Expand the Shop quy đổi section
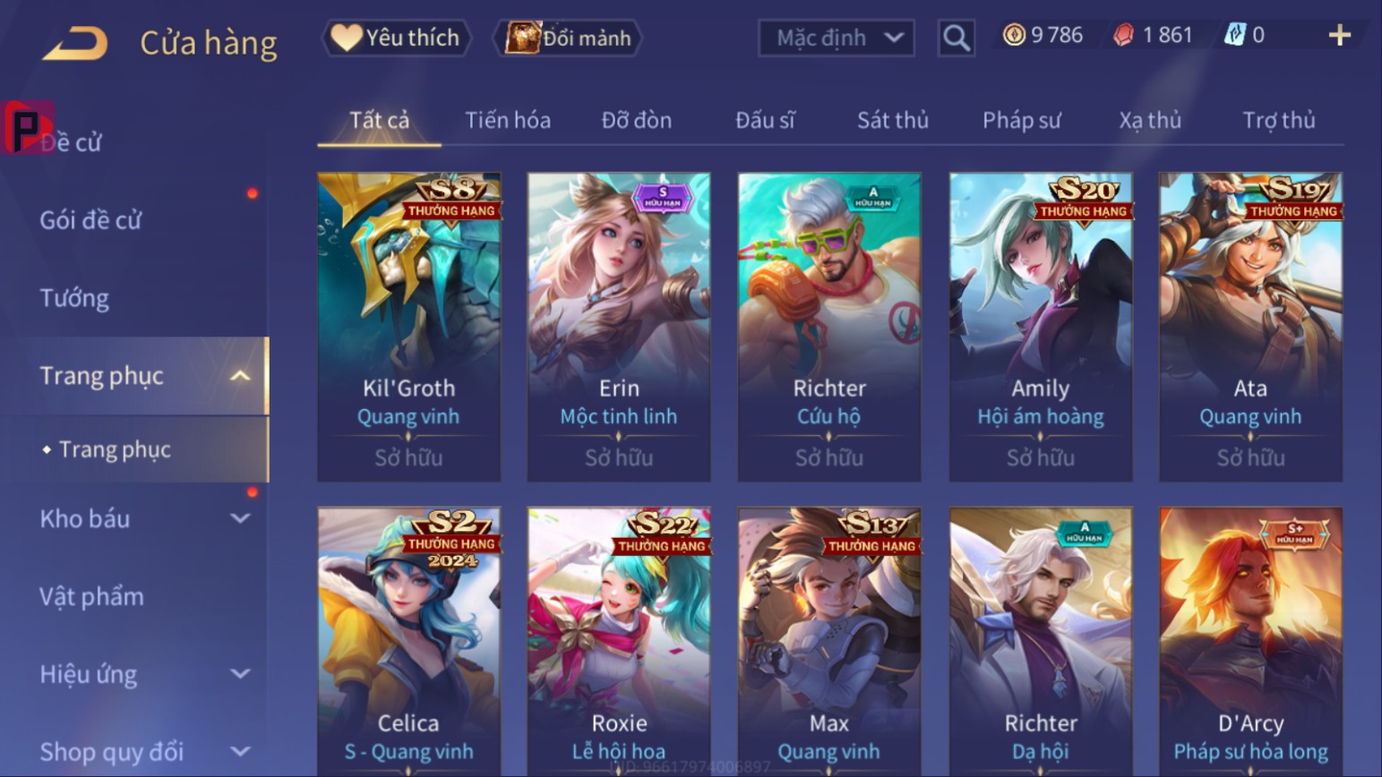Screen dimensions: 1382x777 click(x=240, y=752)
